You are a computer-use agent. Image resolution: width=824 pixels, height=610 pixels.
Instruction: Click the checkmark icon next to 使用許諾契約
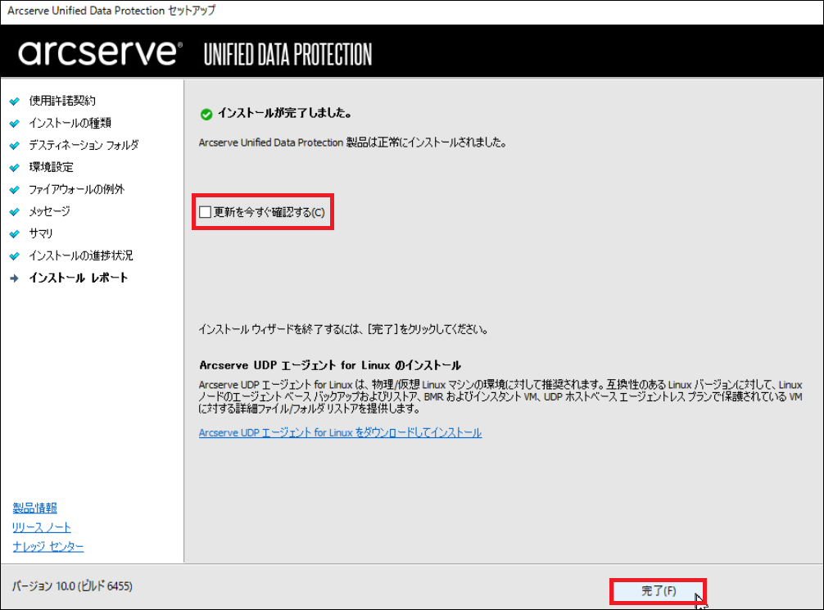pyautogui.click(x=15, y=101)
